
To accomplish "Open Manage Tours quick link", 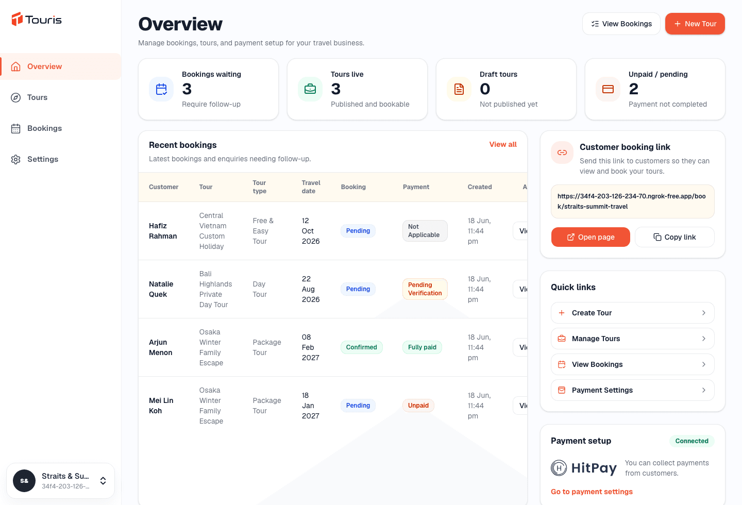I will (x=632, y=339).
